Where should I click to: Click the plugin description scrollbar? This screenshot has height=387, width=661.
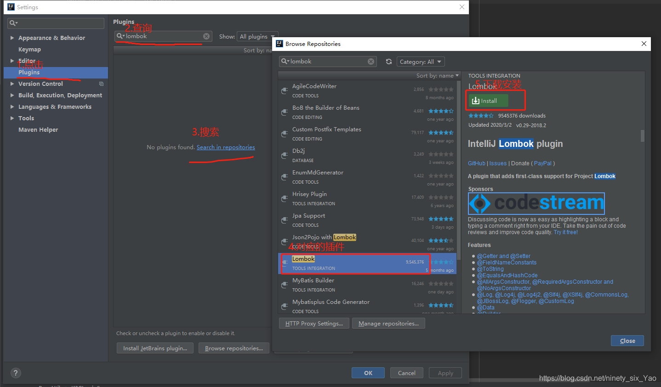[x=642, y=136]
